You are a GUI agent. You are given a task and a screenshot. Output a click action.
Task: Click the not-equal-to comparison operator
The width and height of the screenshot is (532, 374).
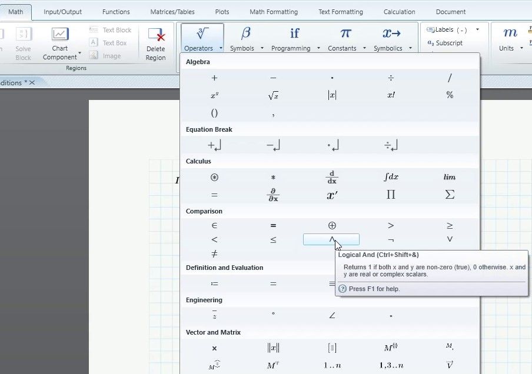pos(214,254)
